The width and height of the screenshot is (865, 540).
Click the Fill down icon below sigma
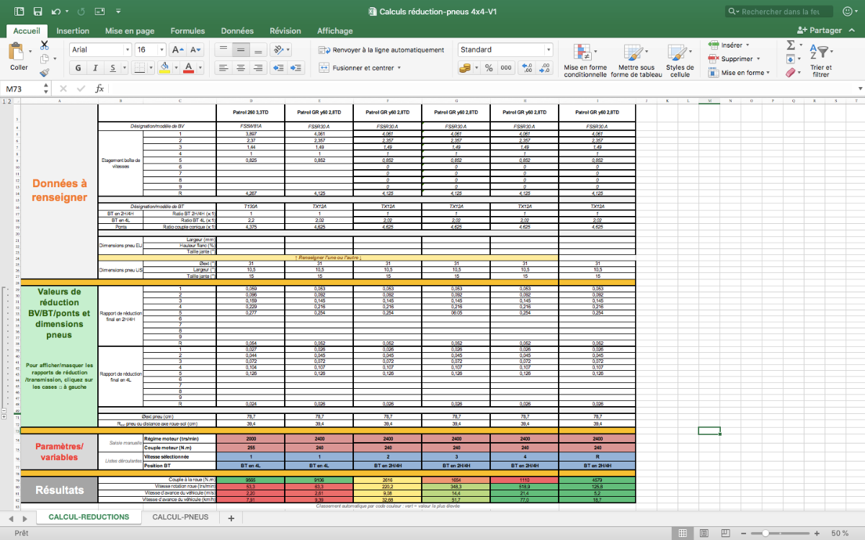tap(791, 58)
